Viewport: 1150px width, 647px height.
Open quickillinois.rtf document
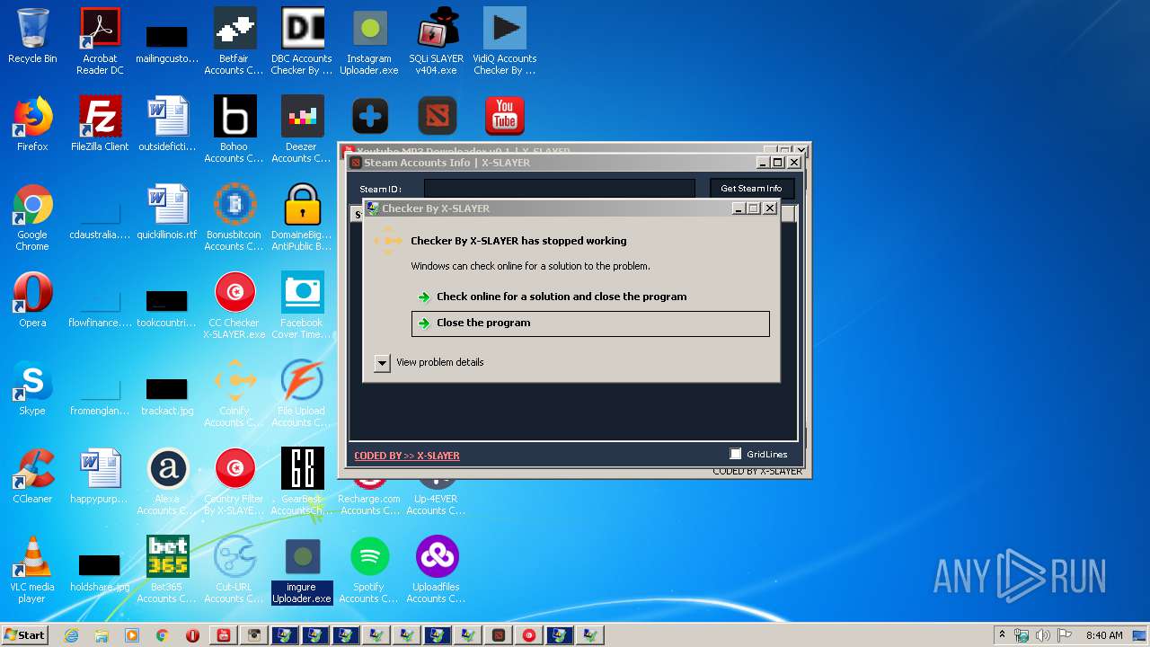(167, 212)
